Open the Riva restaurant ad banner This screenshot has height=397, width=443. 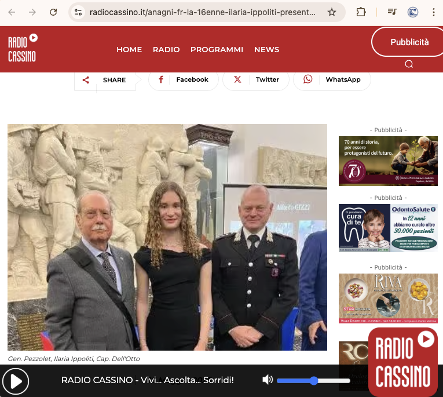click(388, 298)
